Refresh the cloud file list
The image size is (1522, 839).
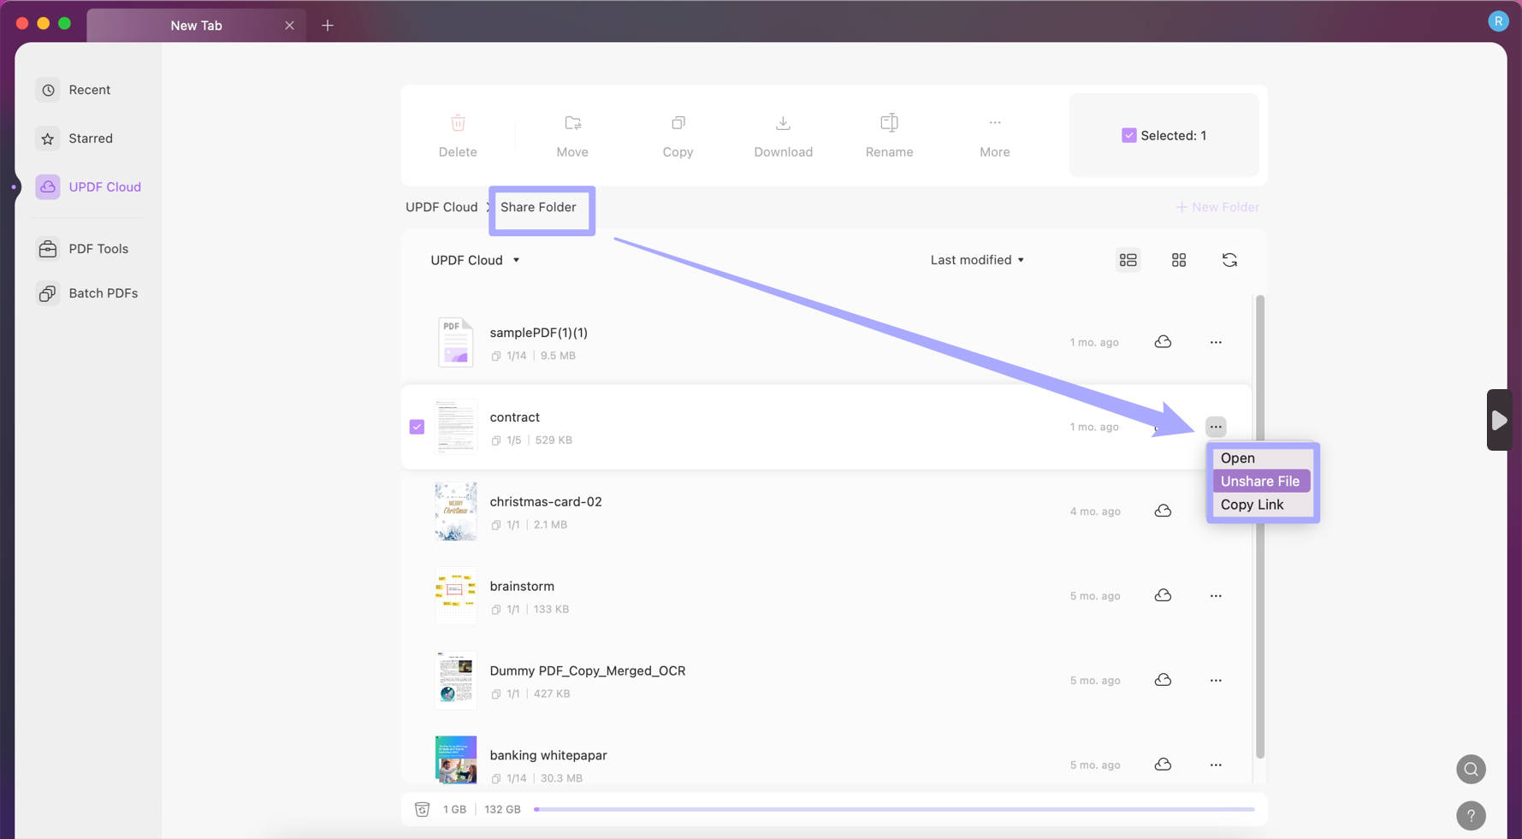pos(1229,260)
